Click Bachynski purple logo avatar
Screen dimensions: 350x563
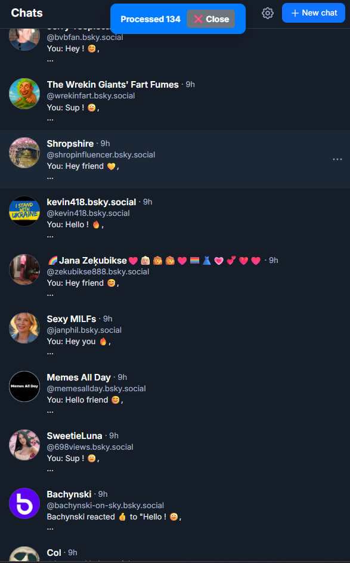click(x=24, y=503)
